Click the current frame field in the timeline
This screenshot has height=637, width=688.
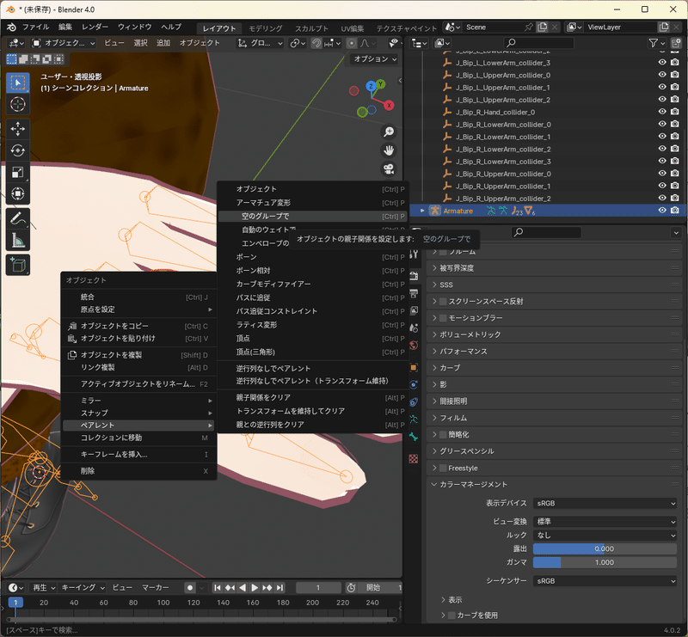[317, 587]
